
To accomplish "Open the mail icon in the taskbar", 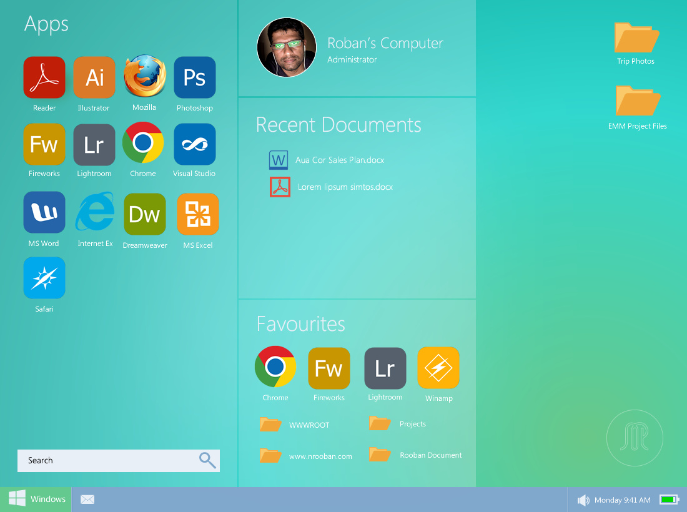I will click(x=87, y=500).
